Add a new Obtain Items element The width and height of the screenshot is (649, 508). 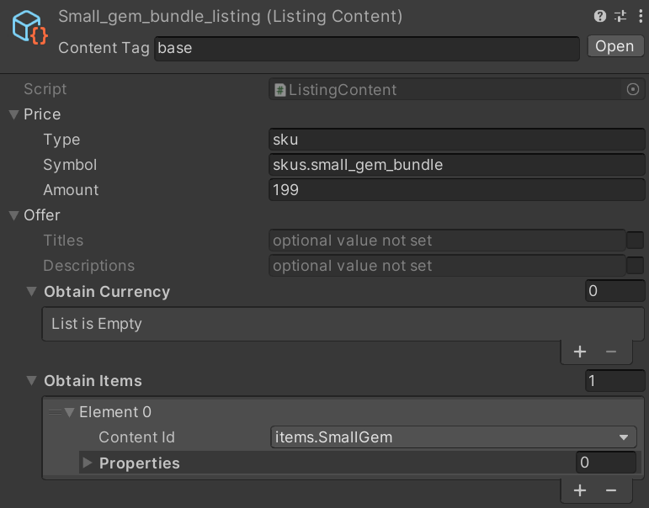click(x=579, y=490)
